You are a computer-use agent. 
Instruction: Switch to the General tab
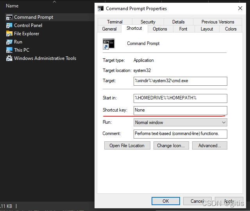109,29
